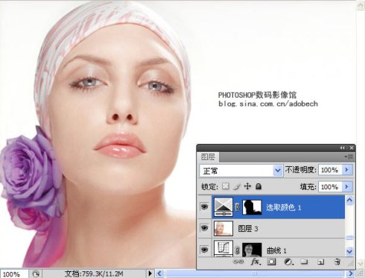Select the 选取颜色 1 adjustment thumbnail

(223, 207)
